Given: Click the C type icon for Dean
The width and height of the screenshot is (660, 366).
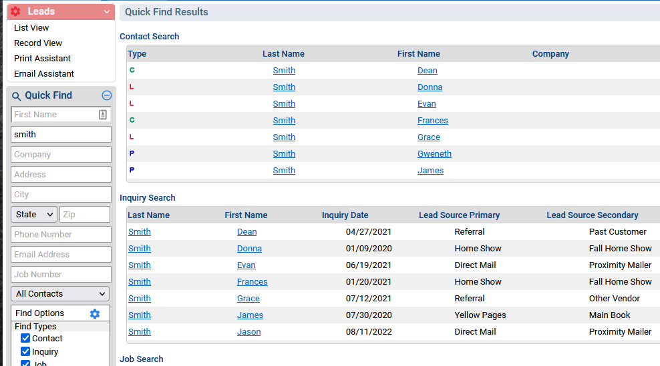Looking at the screenshot, I should pos(132,70).
